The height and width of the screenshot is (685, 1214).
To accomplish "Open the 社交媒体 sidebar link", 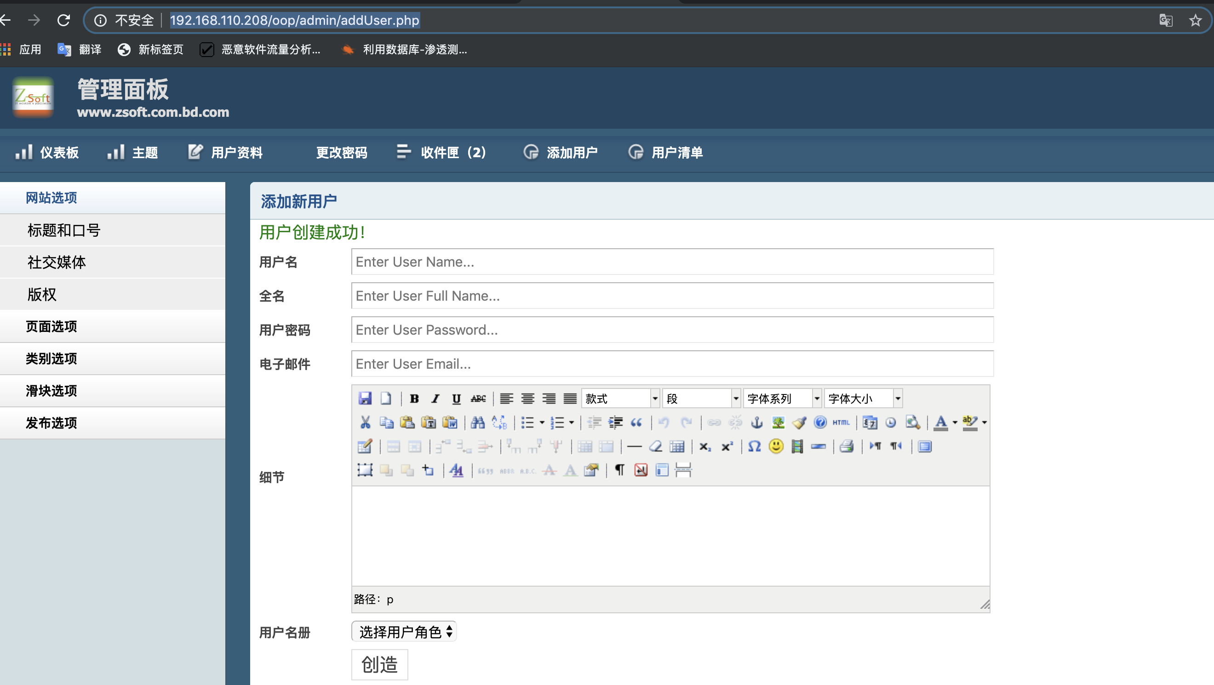I will point(57,262).
